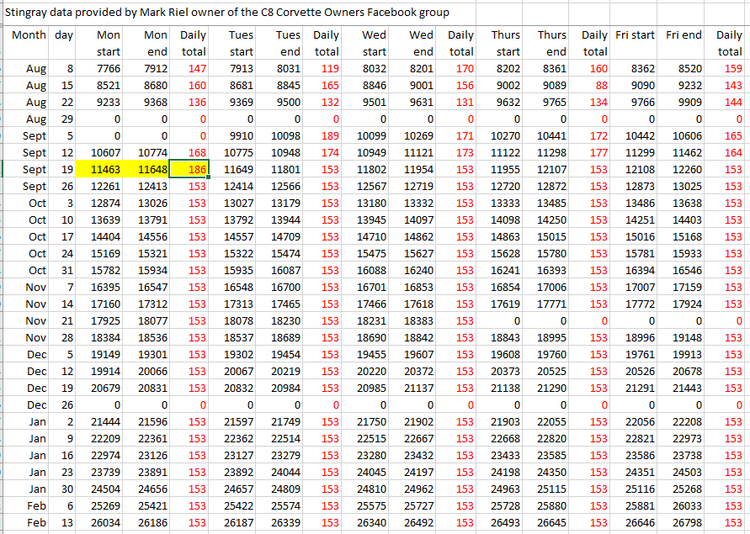Viewport: 750px width, 534px height.
Task: Select the highlighted daily total cell 186
Action: [193, 169]
